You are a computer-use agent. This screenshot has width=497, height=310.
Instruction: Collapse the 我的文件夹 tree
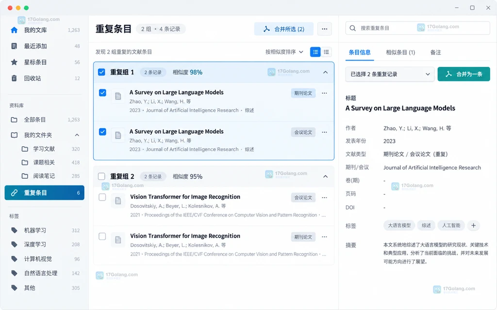77,135
